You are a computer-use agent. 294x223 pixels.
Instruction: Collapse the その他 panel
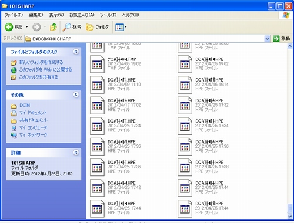coord(76,94)
